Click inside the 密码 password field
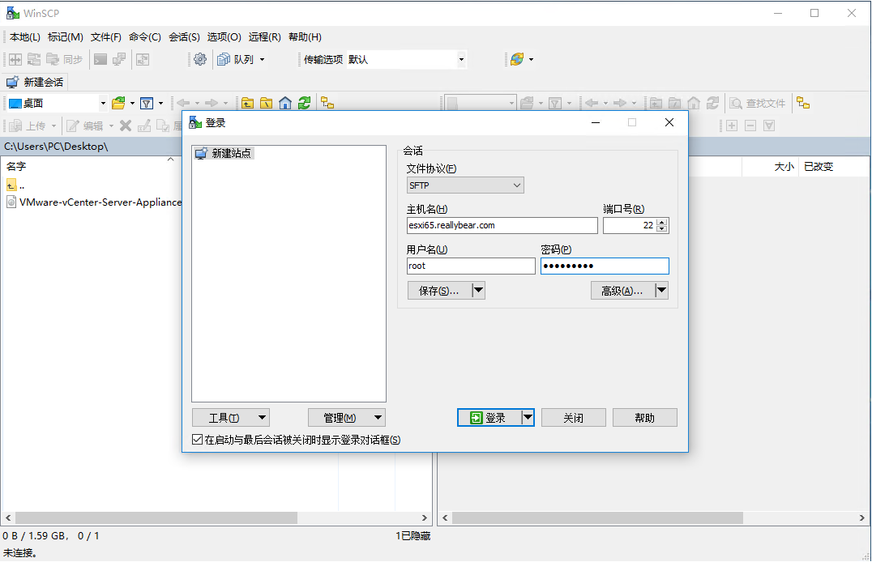This screenshot has height=562, width=872. 604,266
